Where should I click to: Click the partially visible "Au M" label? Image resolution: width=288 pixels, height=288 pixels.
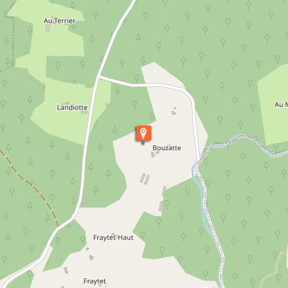coord(281,104)
